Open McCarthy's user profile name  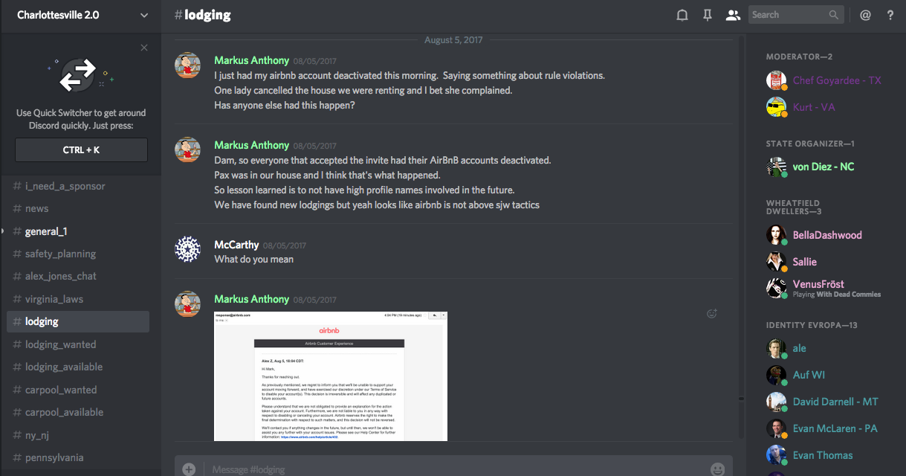point(236,245)
